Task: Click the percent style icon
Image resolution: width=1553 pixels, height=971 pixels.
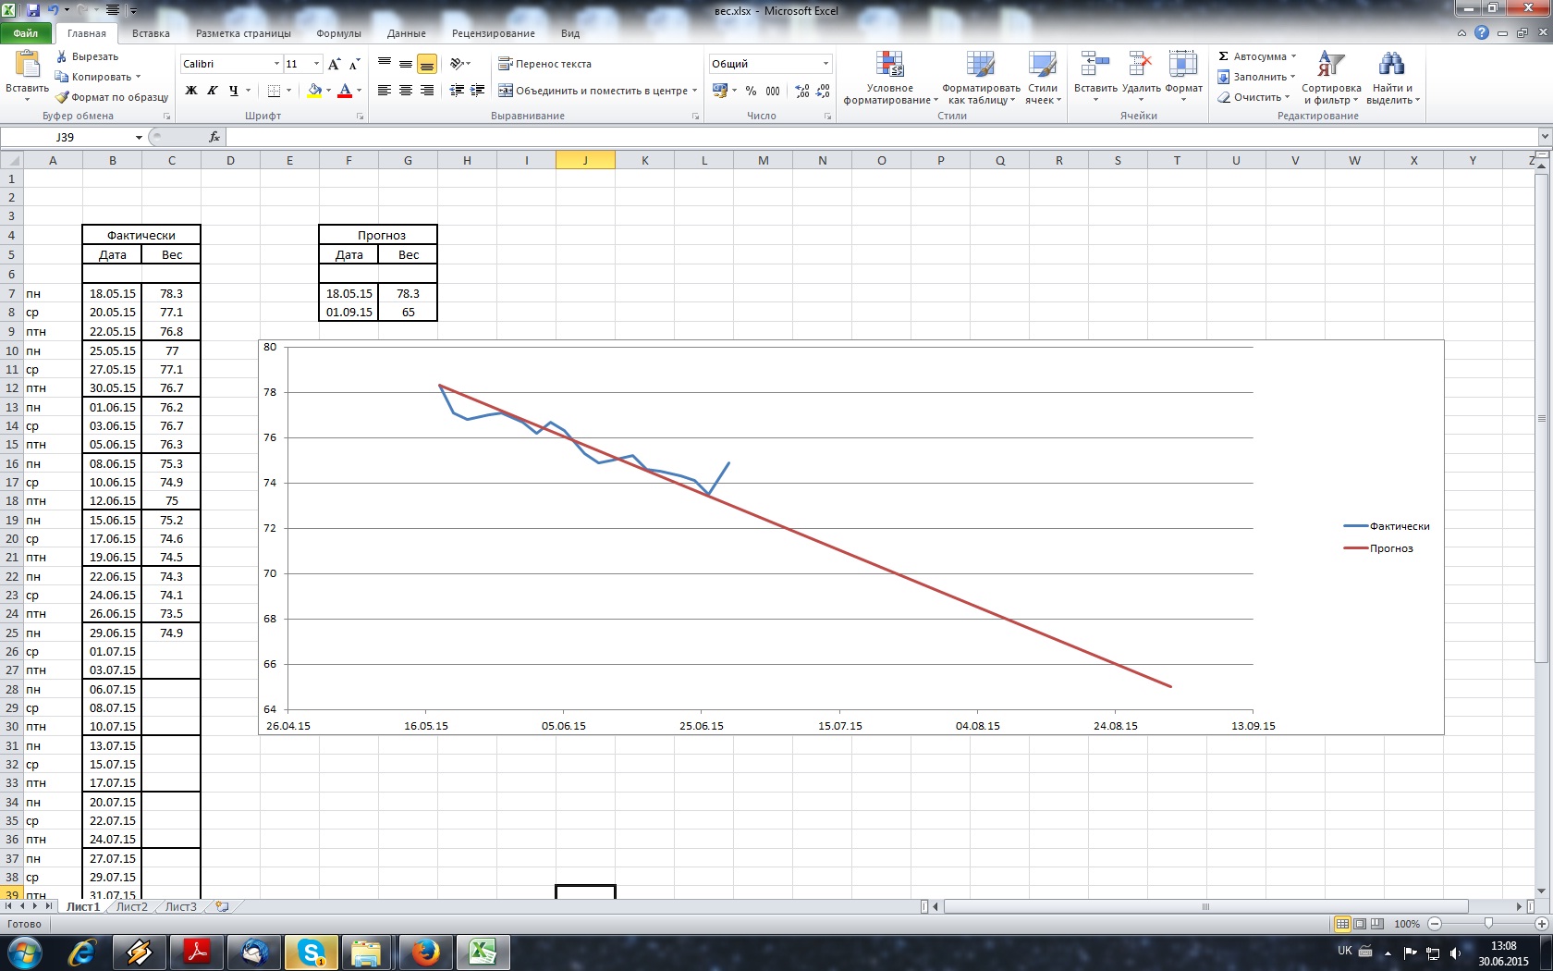Action: [751, 91]
